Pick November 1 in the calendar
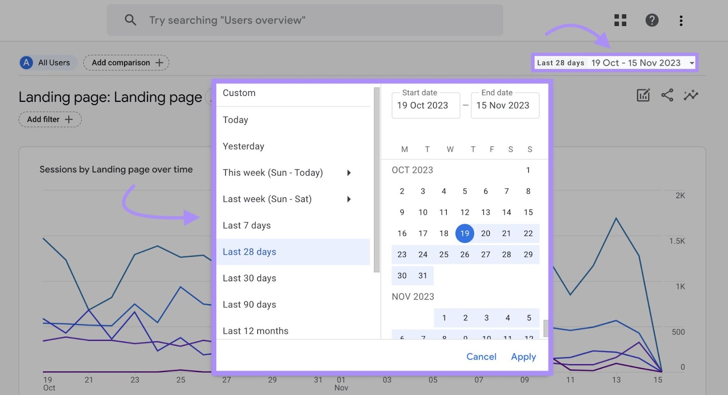Screen dimensions: 728x395 pos(444,318)
